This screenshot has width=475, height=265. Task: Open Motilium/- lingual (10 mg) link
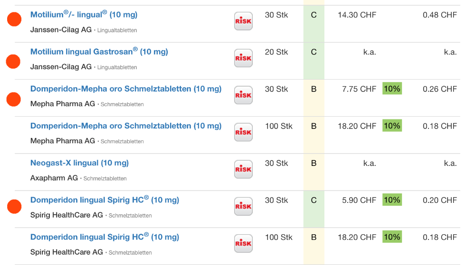point(84,15)
